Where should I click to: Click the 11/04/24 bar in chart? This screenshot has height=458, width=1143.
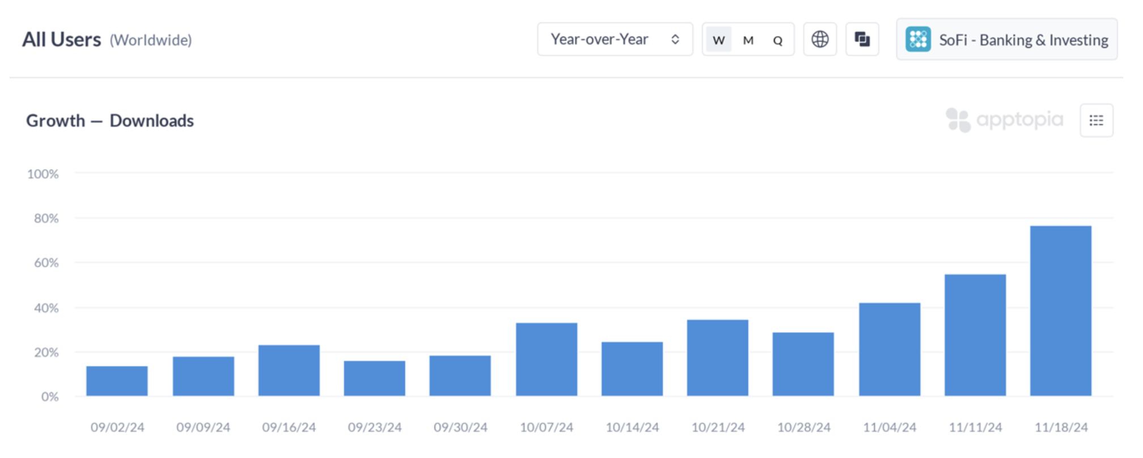click(889, 349)
